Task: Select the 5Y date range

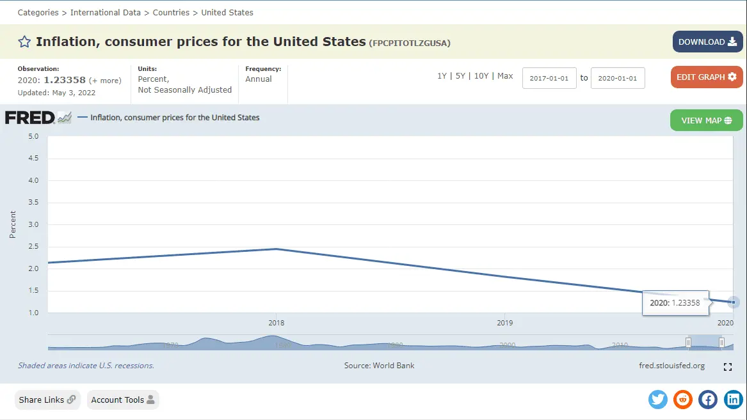Action: (460, 76)
